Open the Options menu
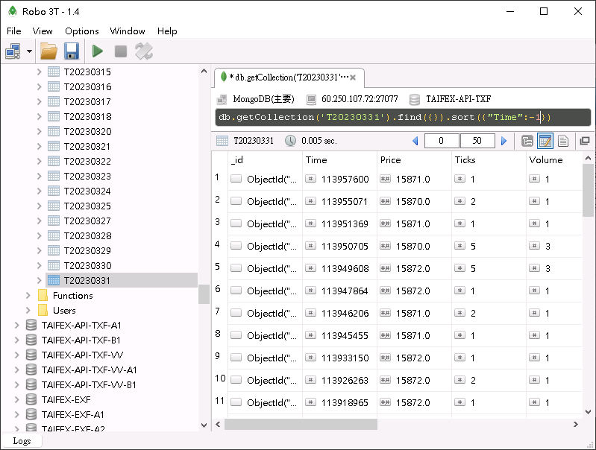This screenshot has height=450, width=596. tap(82, 31)
